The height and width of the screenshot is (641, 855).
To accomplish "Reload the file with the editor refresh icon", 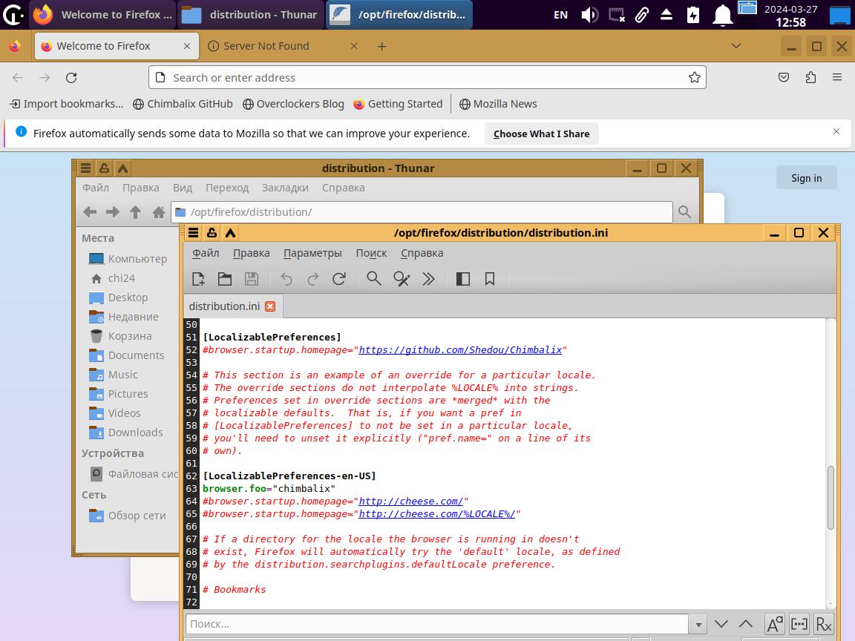I will (339, 279).
